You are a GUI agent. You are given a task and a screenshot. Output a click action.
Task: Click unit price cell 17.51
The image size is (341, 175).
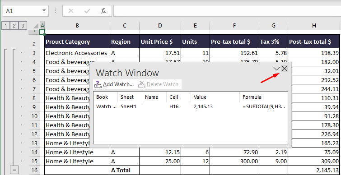click(160, 53)
